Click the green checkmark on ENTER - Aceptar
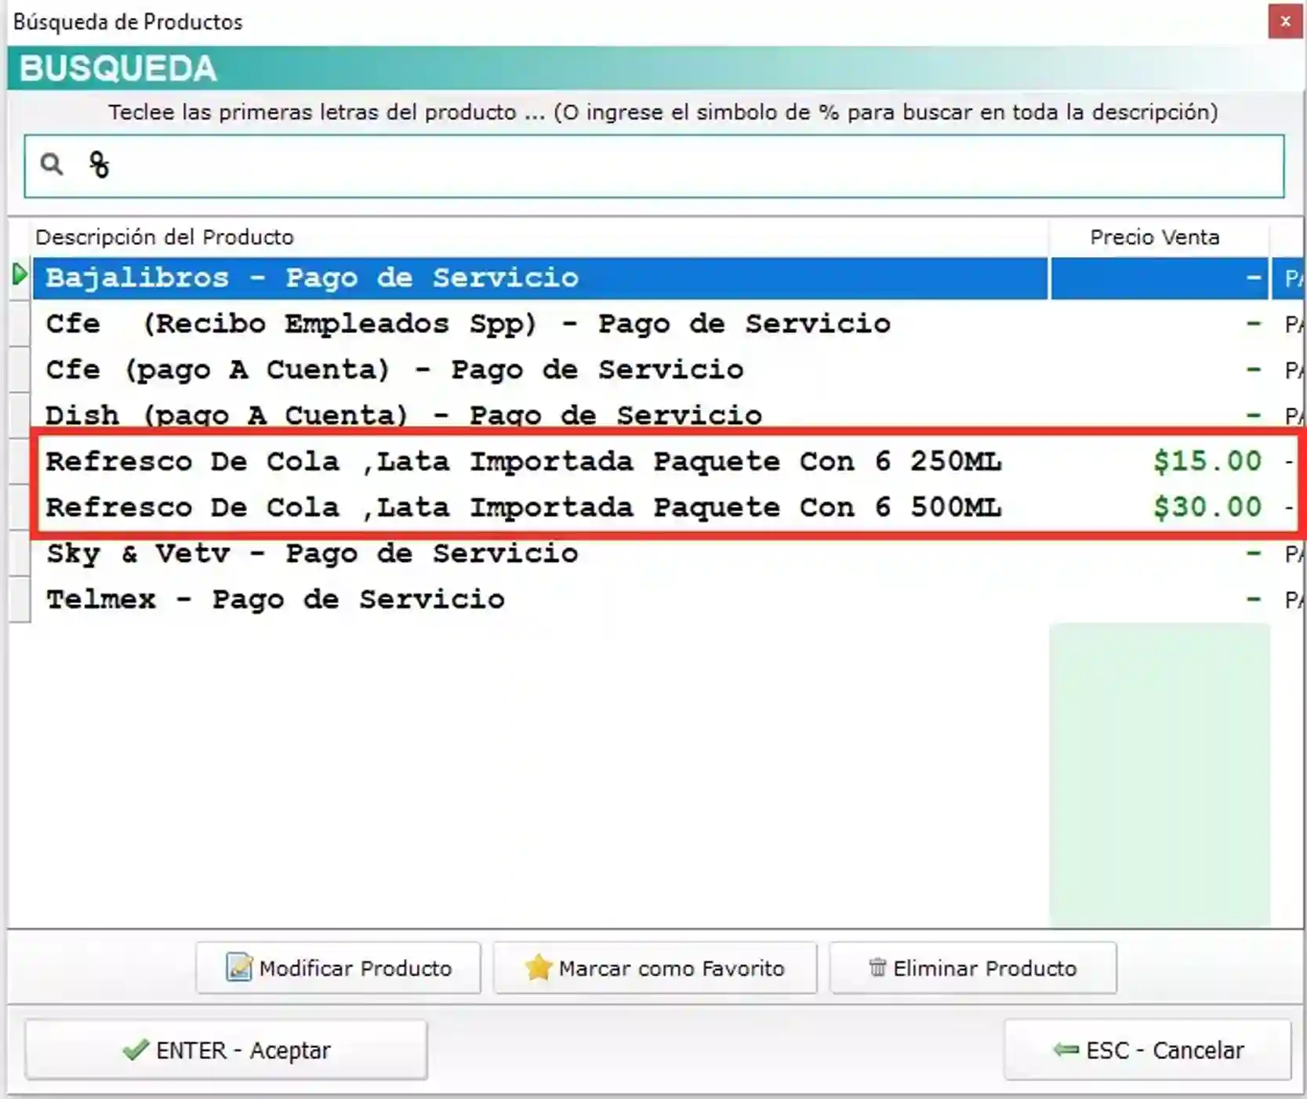The height and width of the screenshot is (1099, 1307). pyautogui.click(x=136, y=1050)
